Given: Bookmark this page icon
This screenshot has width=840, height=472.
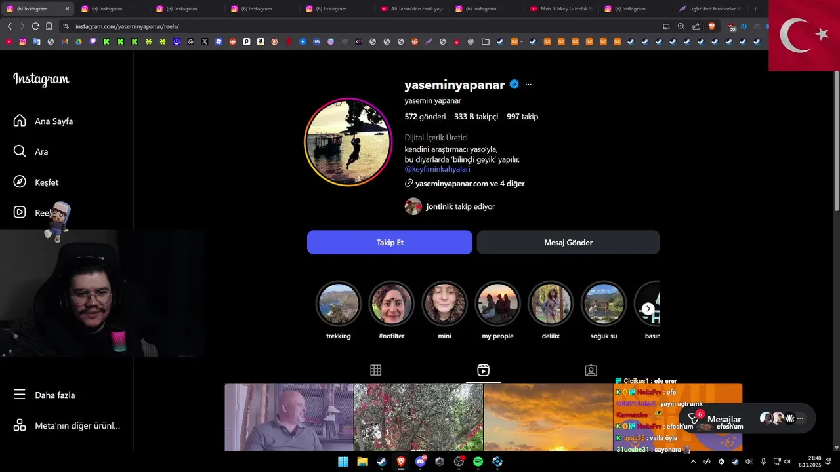Looking at the screenshot, I should (49, 26).
